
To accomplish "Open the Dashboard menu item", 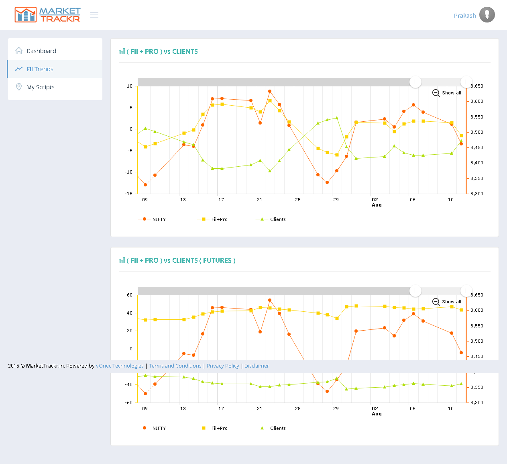I will click(x=41, y=51).
